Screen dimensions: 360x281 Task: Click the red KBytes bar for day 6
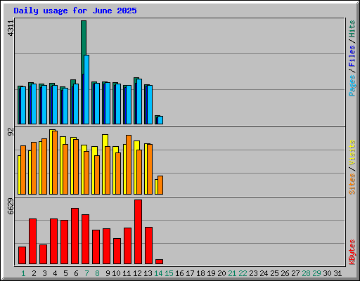[75, 236]
